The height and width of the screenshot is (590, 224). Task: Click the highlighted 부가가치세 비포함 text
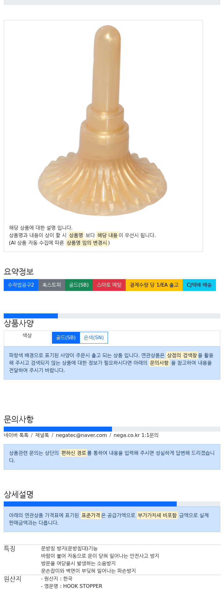tap(157, 515)
